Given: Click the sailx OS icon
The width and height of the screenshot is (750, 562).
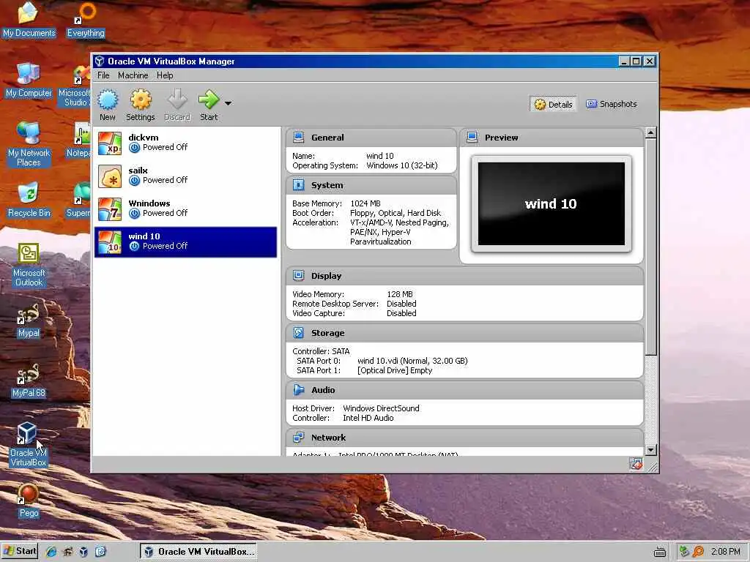Looking at the screenshot, I should [110, 176].
